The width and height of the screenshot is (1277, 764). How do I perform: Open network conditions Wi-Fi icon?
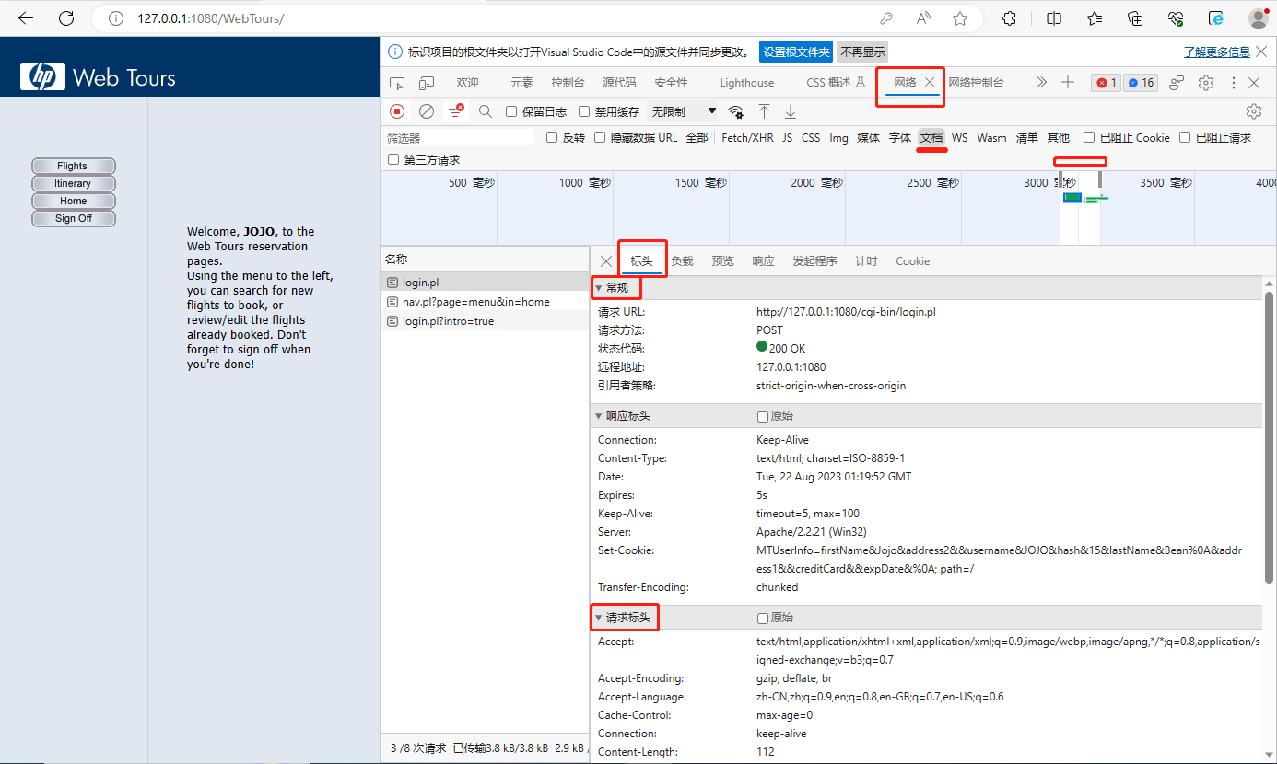click(x=735, y=111)
